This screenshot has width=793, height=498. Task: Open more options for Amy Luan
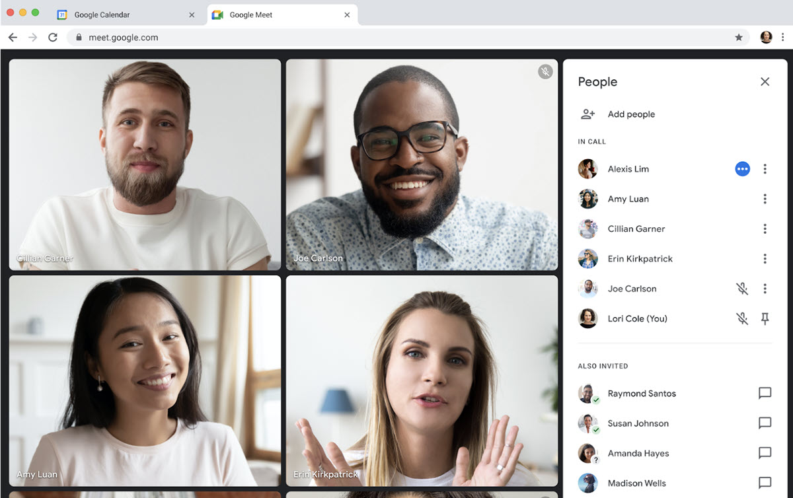765,199
